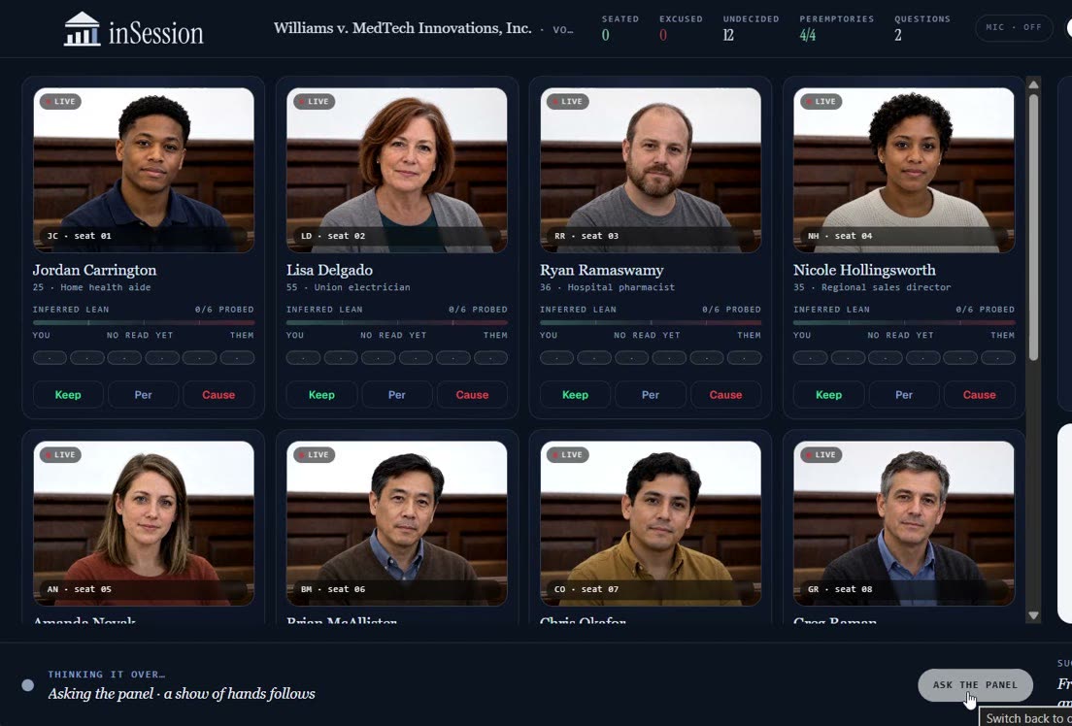Use a peremptory strike on Lisa Delgado

[x=396, y=394]
